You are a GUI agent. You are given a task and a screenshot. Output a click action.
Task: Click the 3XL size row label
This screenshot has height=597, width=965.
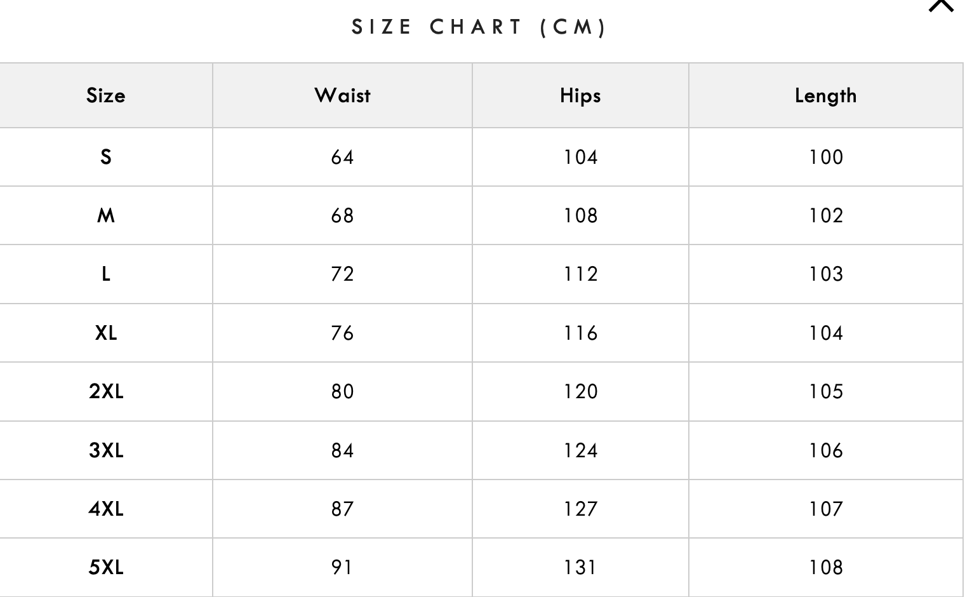point(106,450)
